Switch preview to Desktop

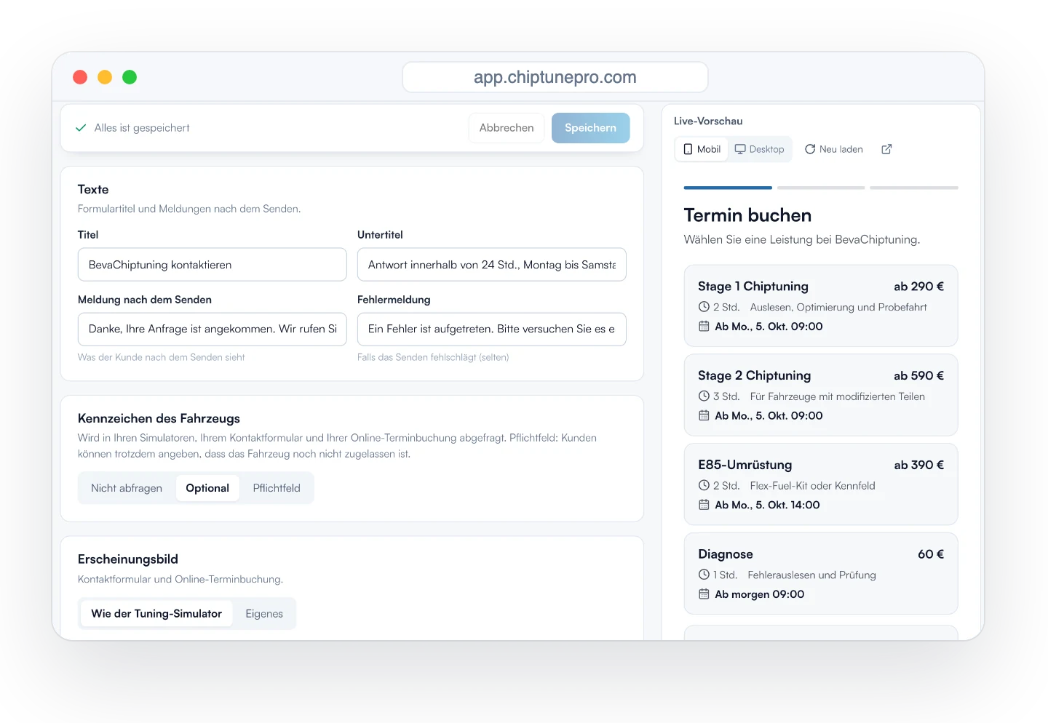pos(760,149)
